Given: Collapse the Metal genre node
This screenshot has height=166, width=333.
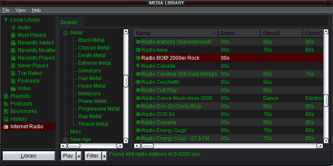Looking at the screenshot, I should coord(66,33).
